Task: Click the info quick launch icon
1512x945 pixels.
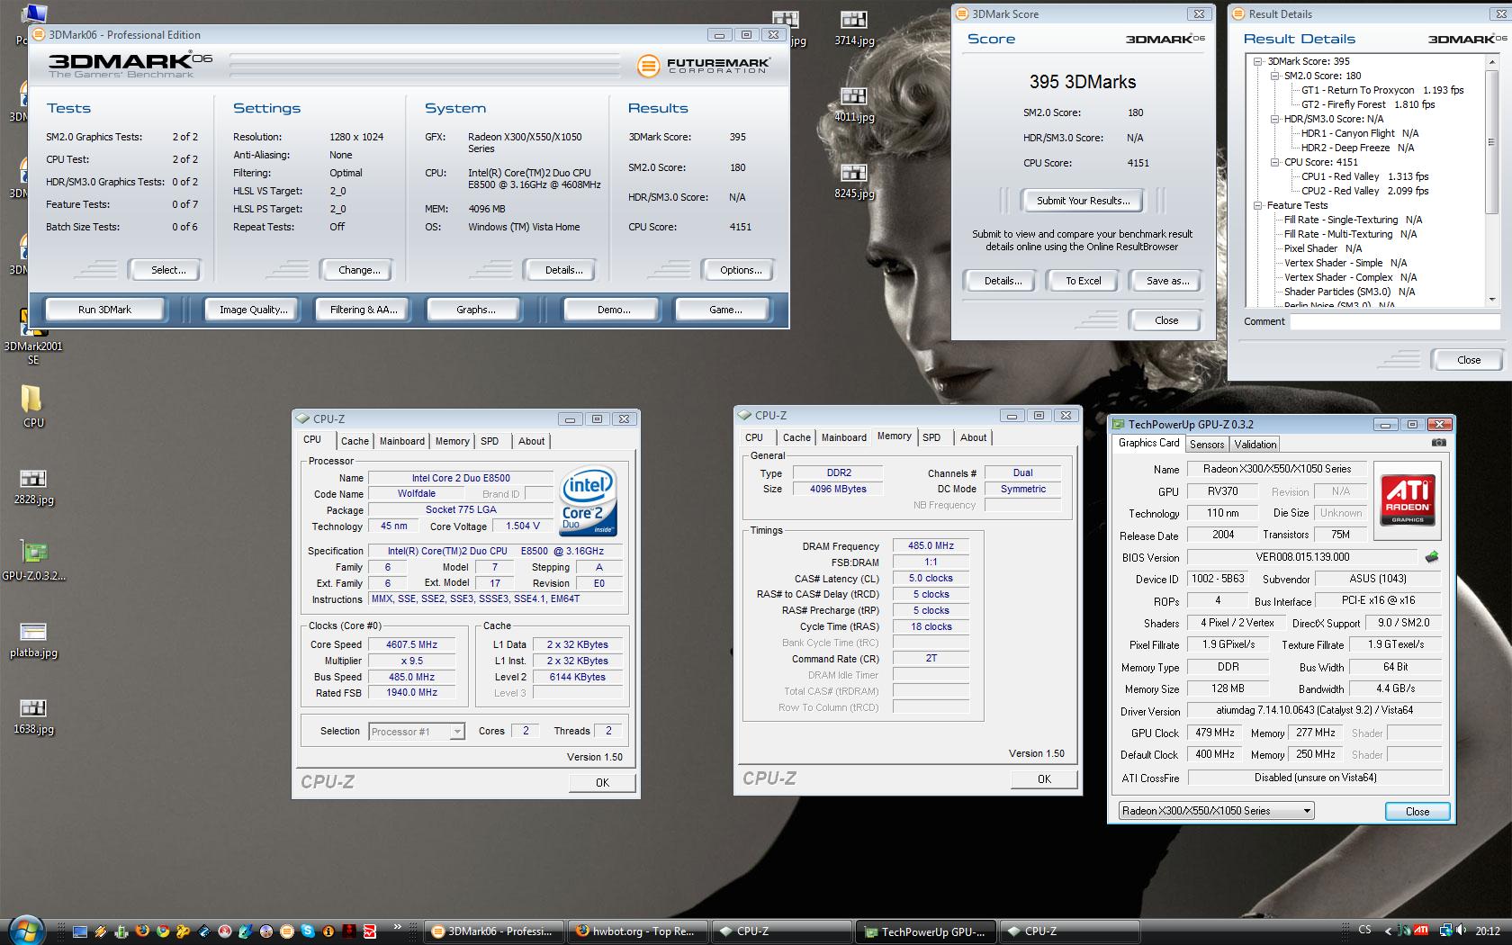Action: (x=328, y=931)
